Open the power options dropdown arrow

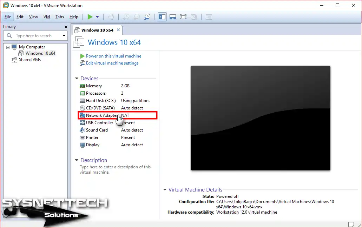(97, 17)
